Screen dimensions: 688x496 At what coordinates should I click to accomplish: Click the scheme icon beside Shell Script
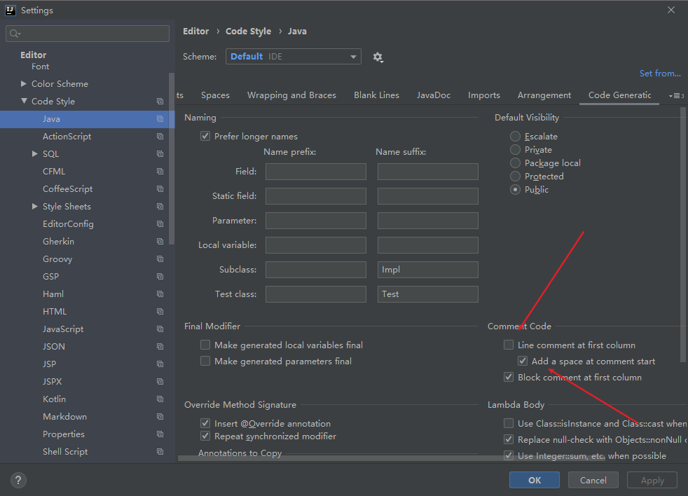[160, 452]
